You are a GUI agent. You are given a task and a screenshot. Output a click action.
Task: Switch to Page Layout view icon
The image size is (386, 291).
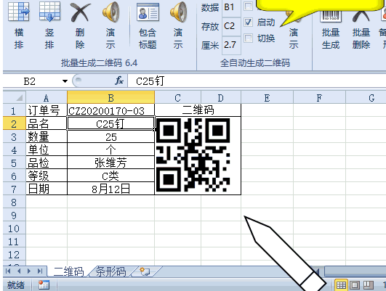[x=355, y=285]
